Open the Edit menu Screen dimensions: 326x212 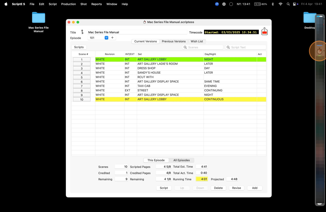42,4
